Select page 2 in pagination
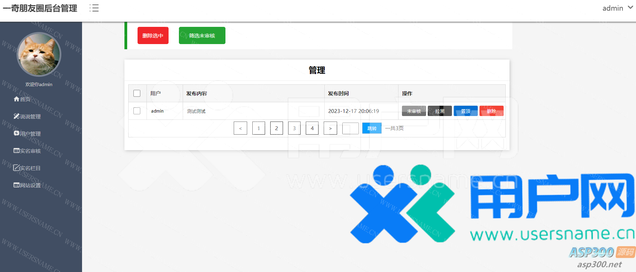 (276, 128)
